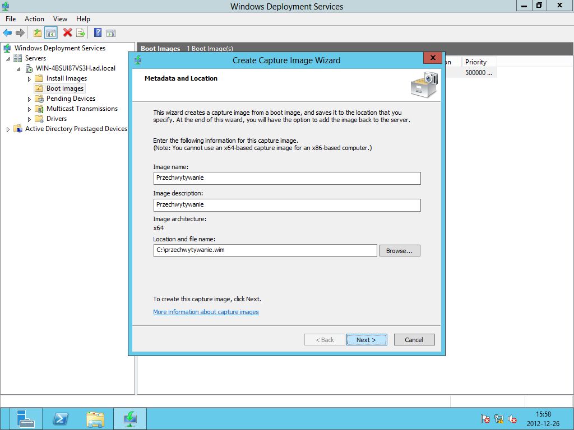Expand the Active Directory Prestaged Devices node
Viewport: 574px width, 430px height.
point(8,129)
